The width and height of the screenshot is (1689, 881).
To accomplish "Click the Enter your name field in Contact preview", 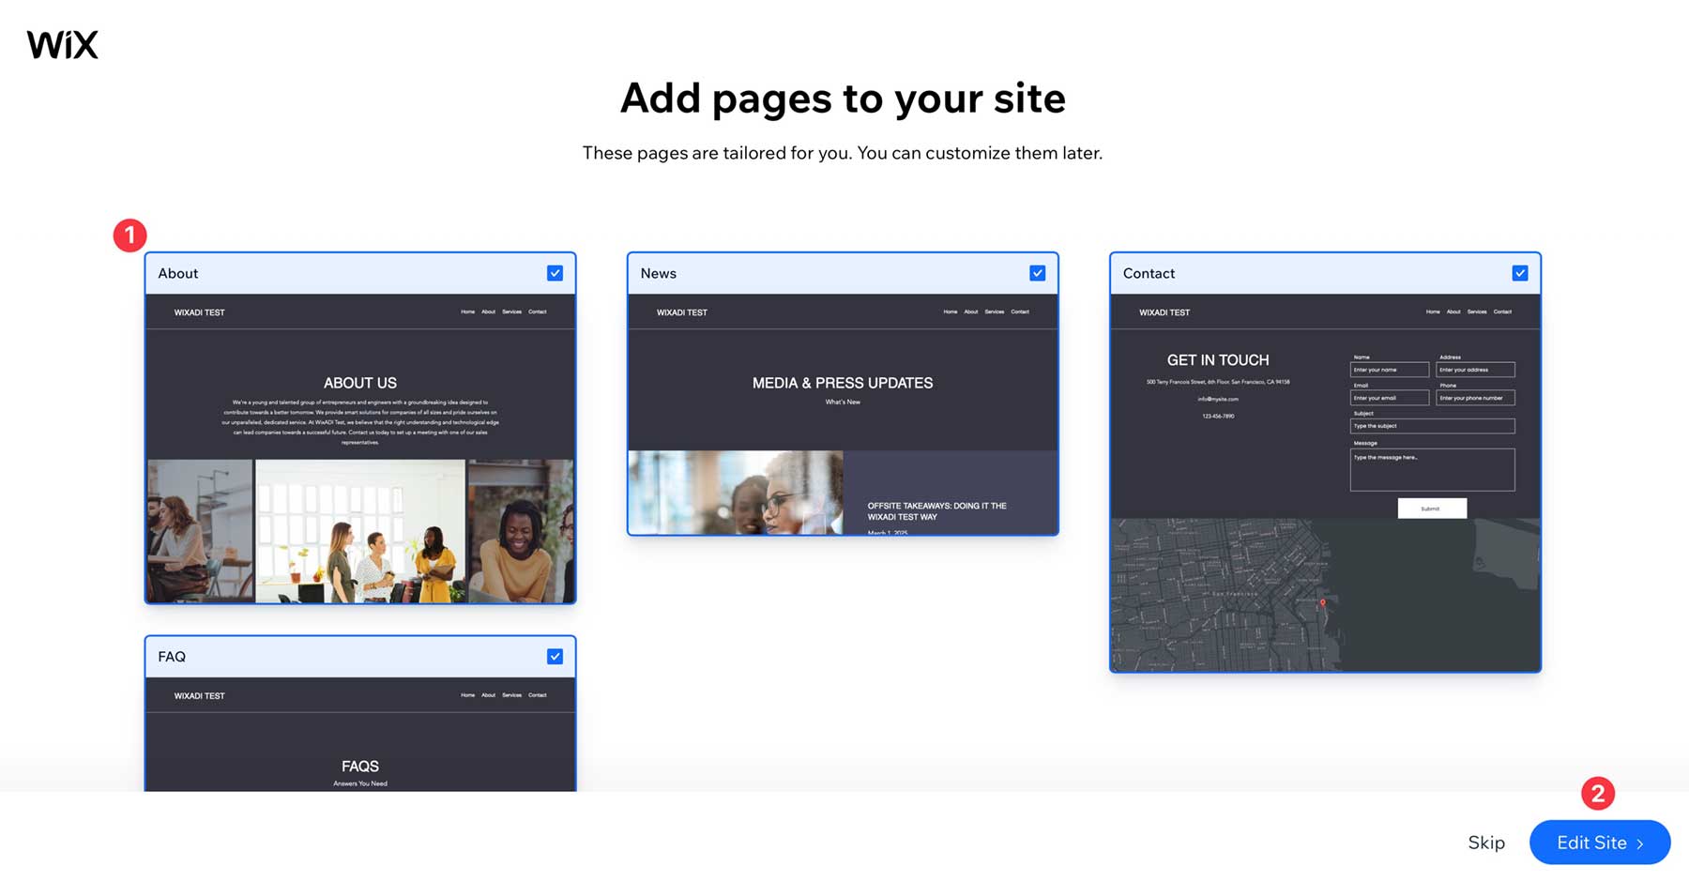I will (1389, 370).
